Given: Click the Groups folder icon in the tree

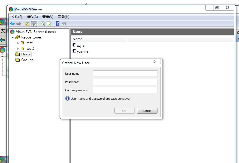Looking at the screenshot, I should tap(18, 60).
